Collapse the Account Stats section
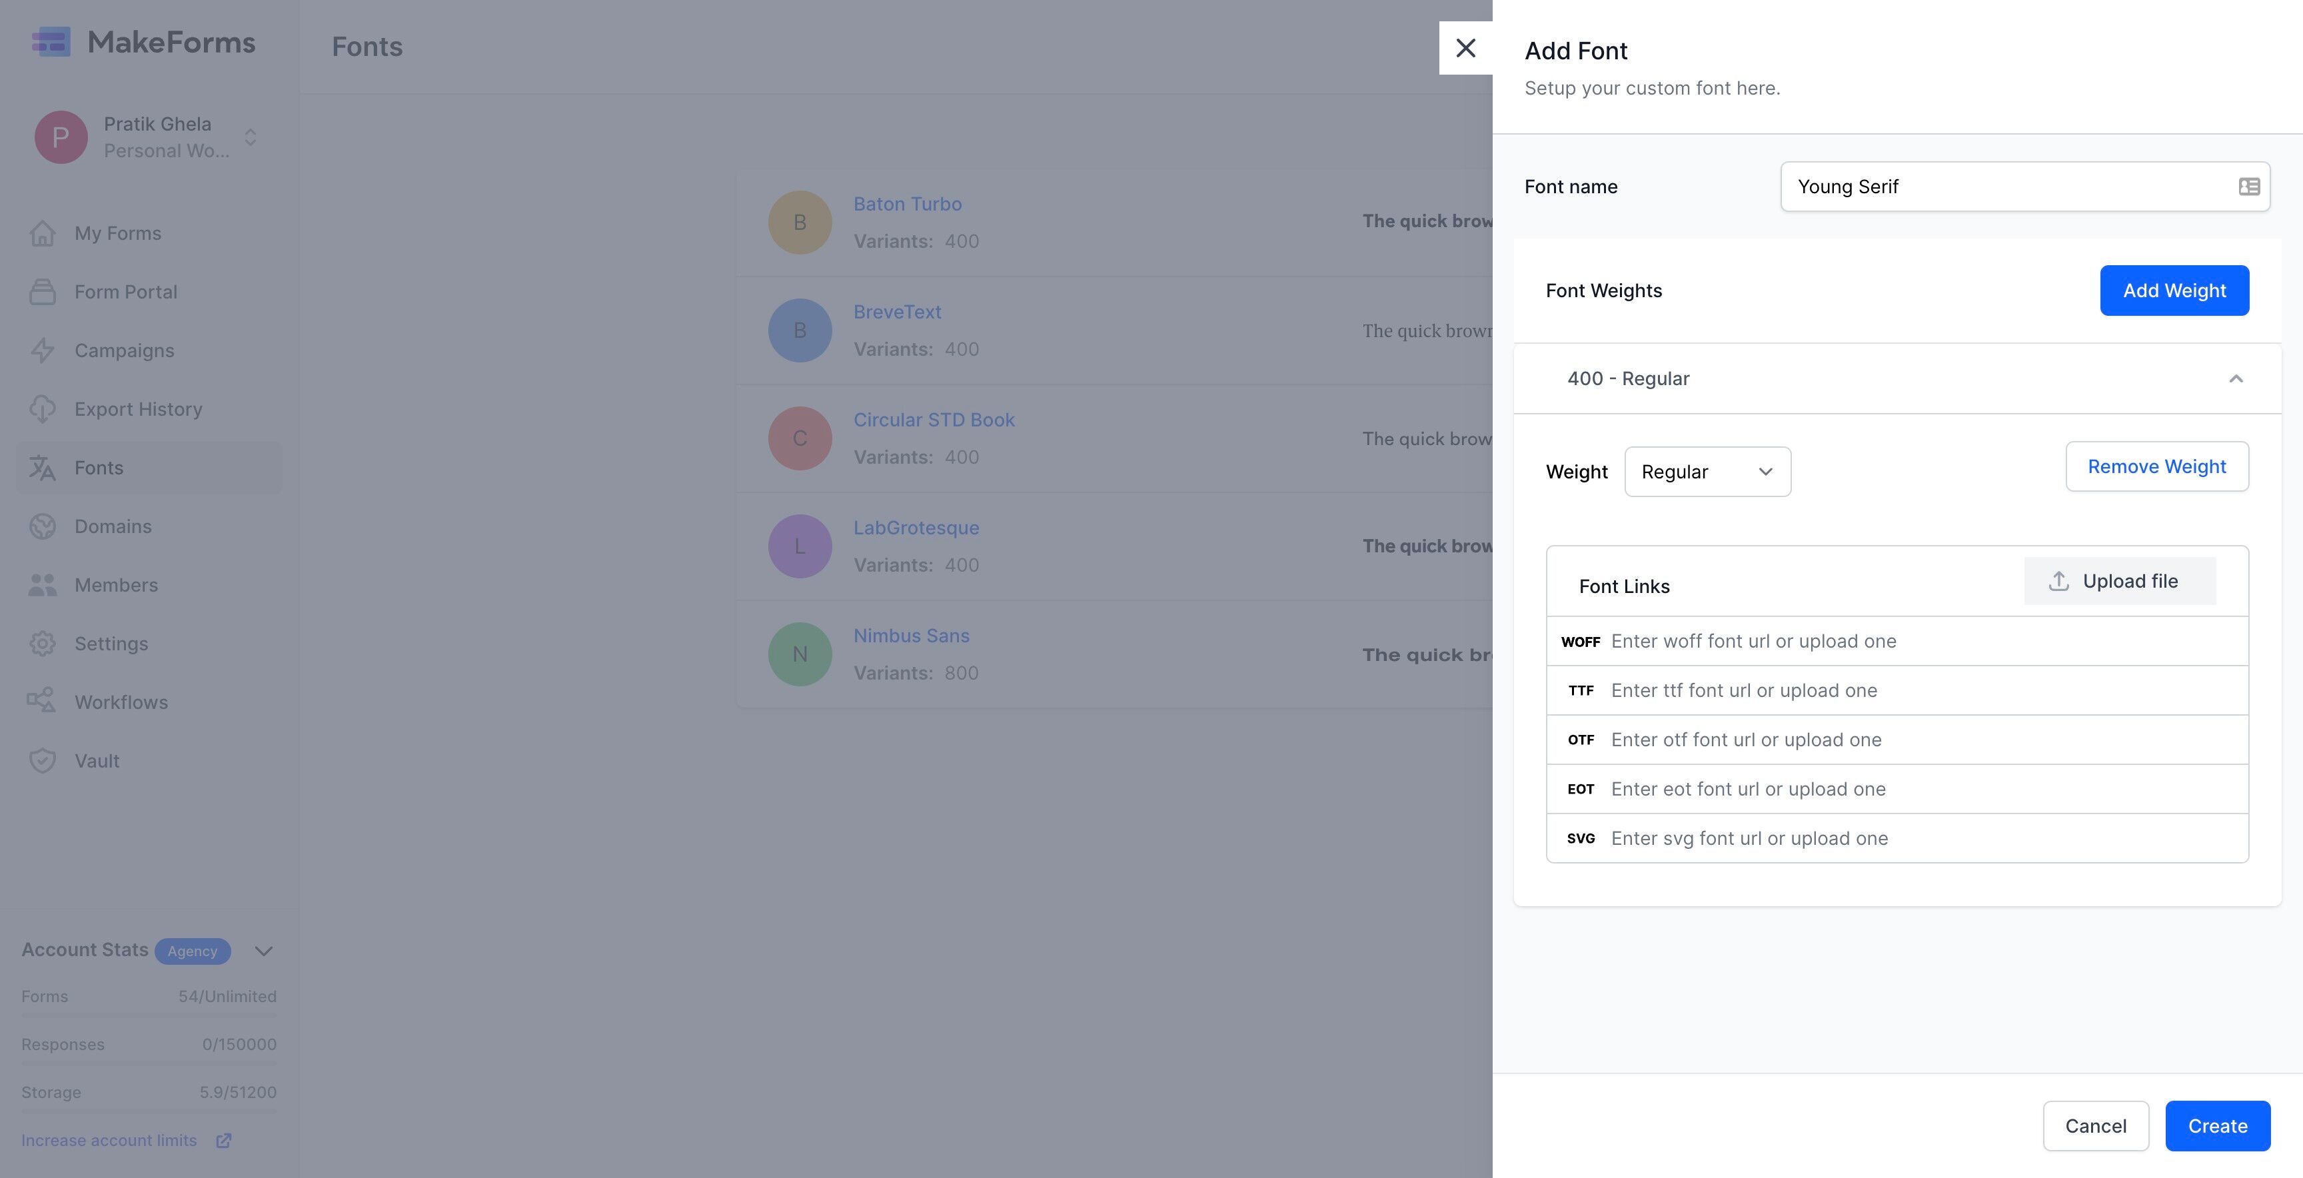The image size is (2303, 1178). click(x=264, y=951)
